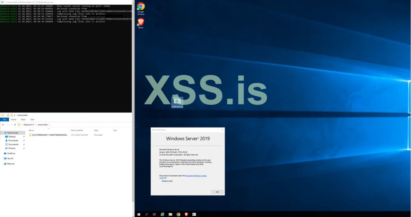Click the Back arrow in File Explorer

[x=3, y=125]
